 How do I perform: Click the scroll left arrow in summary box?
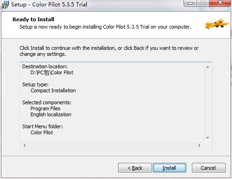[x=24, y=145]
